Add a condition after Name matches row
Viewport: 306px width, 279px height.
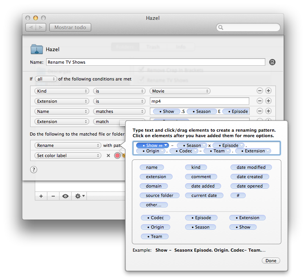tap(268, 111)
